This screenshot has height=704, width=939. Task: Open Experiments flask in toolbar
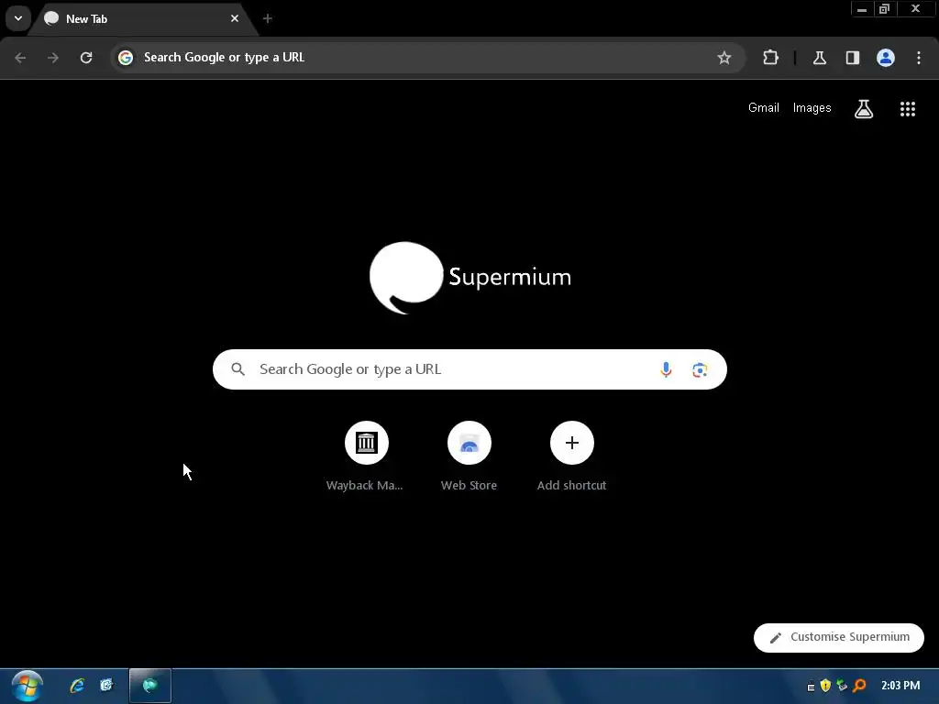pos(820,58)
